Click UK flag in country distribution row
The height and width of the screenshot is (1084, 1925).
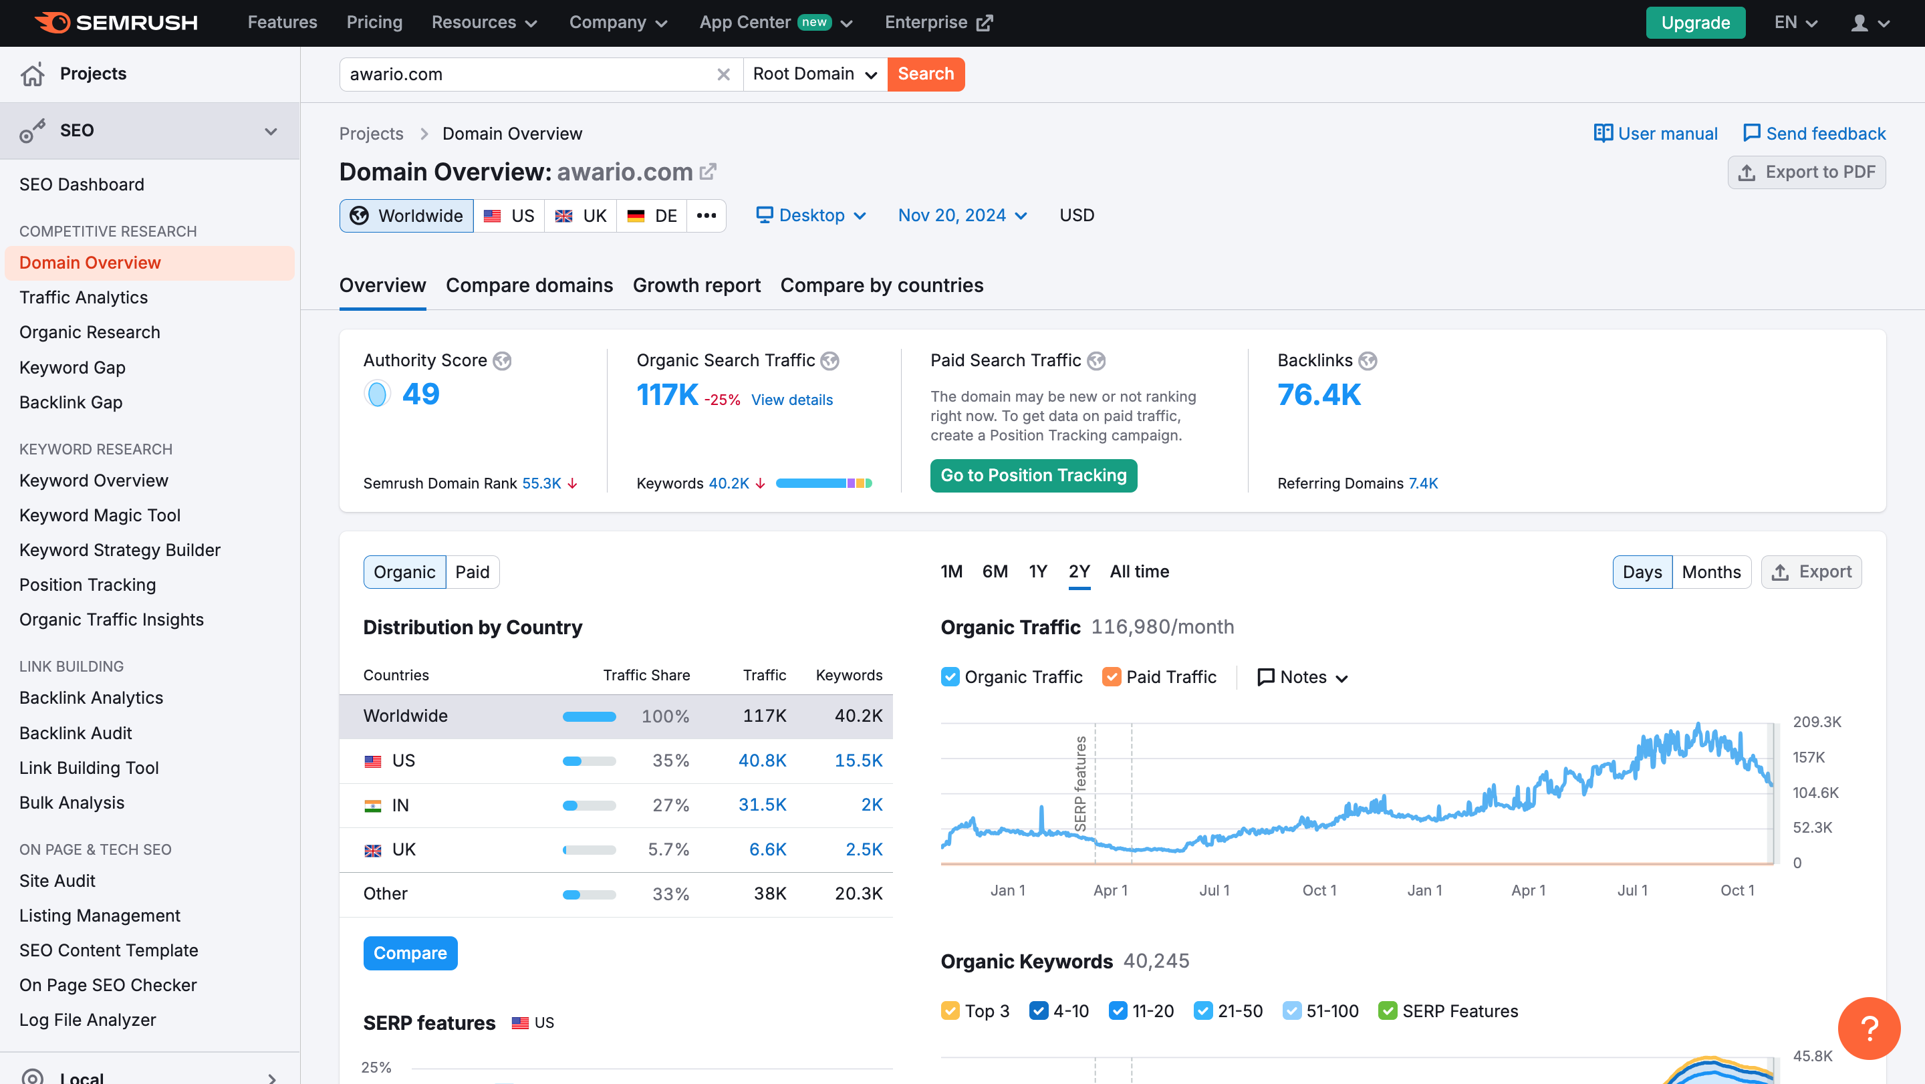pyautogui.click(x=373, y=850)
